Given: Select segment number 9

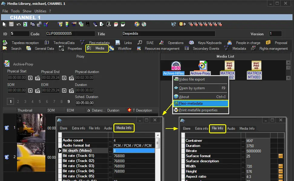Looking at the screenshot, I should 69,102.
